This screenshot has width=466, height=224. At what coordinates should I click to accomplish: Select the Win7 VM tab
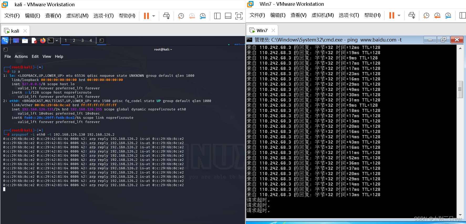pyautogui.click(x=262, y=30)
